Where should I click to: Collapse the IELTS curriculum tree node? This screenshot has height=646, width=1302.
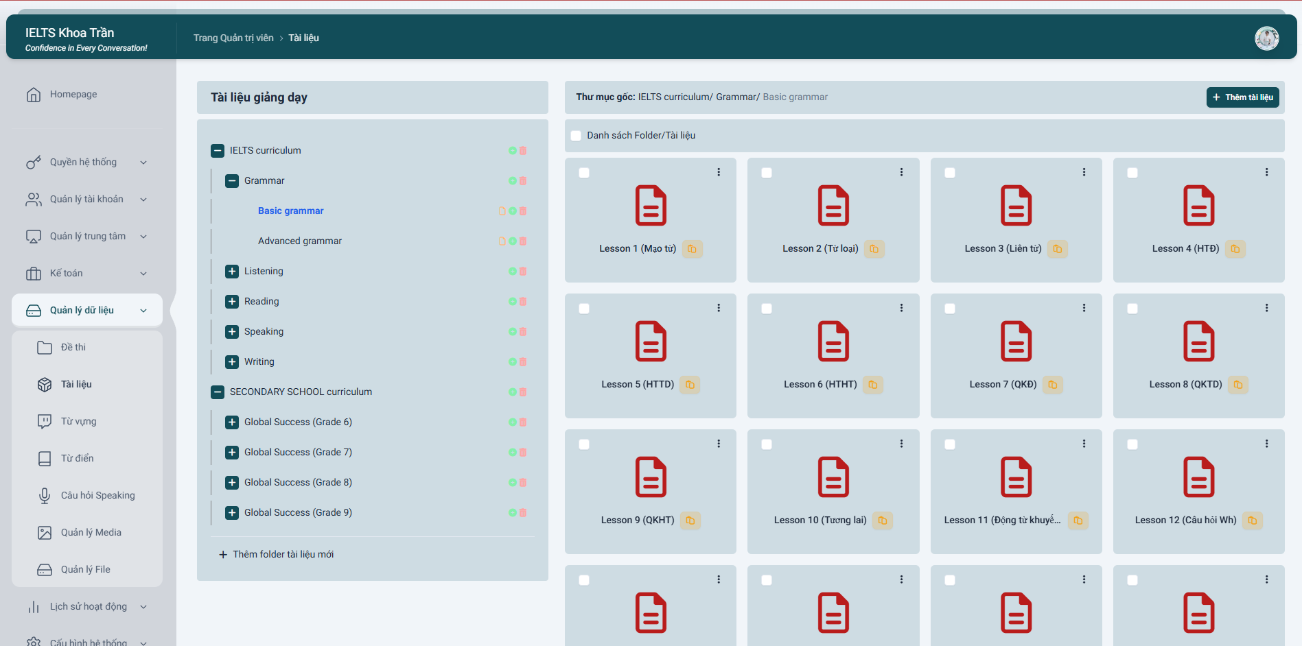point(218,151)
